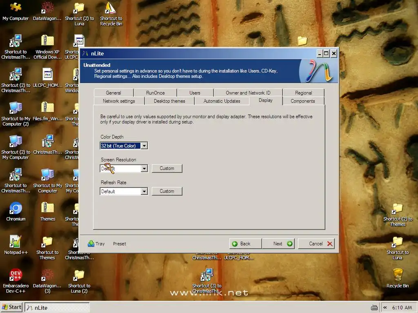Open unnamed folder icon near top right
418x313 pixels.
point(302,41)
